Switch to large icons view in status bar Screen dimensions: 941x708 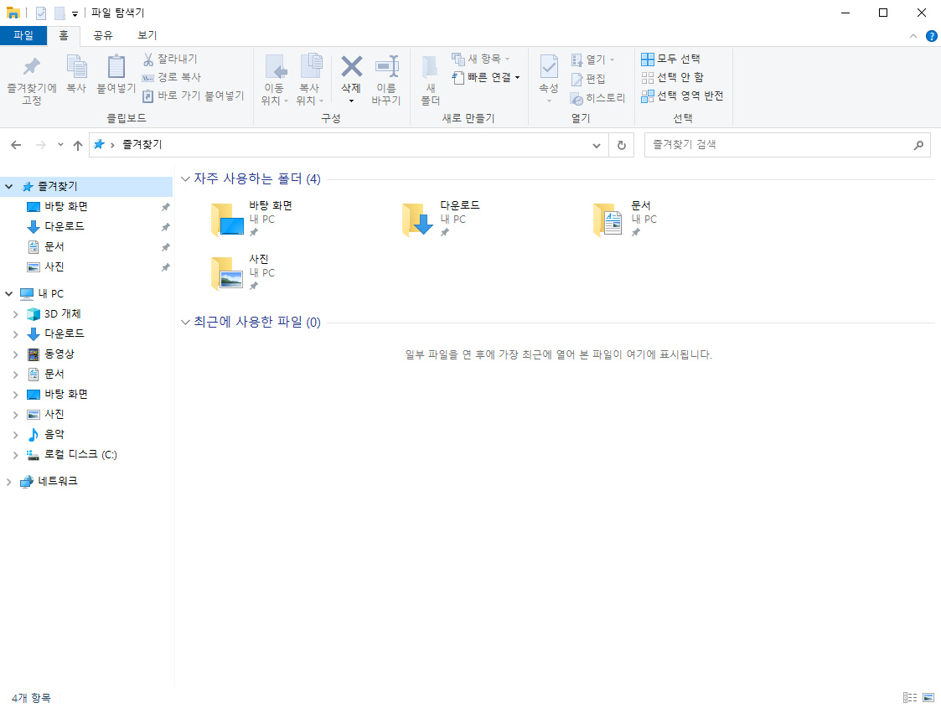928,697
